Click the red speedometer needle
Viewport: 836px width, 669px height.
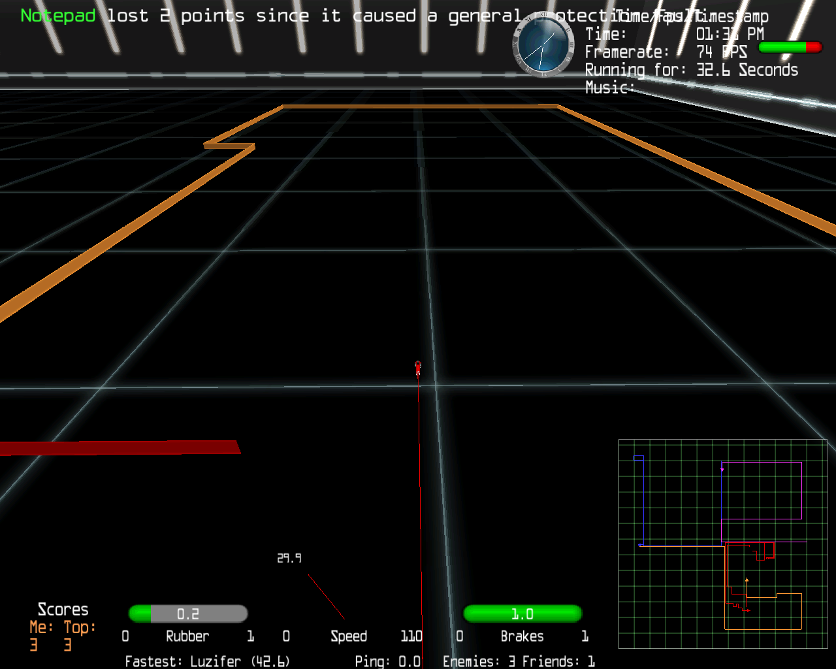pos(326,596)
